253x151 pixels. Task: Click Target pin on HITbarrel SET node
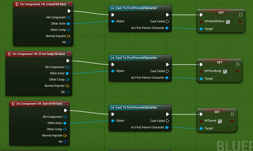click(201, 128)
